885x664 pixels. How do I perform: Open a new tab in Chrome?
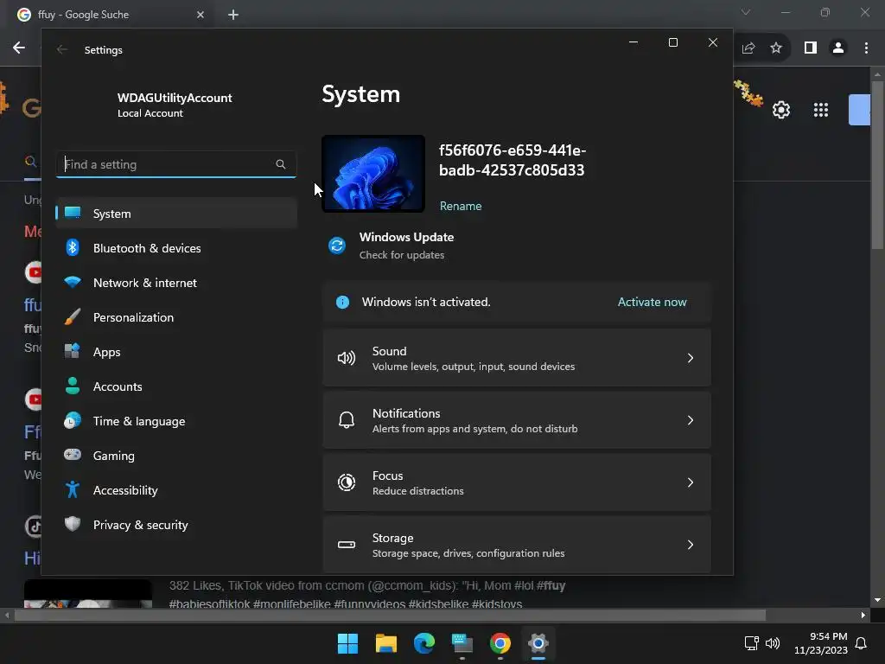click(x=233, y=15)
